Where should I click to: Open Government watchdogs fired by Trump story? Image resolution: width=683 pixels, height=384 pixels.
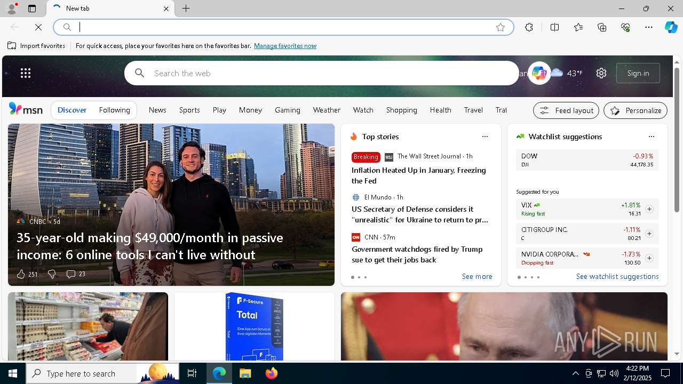[417, 254]
